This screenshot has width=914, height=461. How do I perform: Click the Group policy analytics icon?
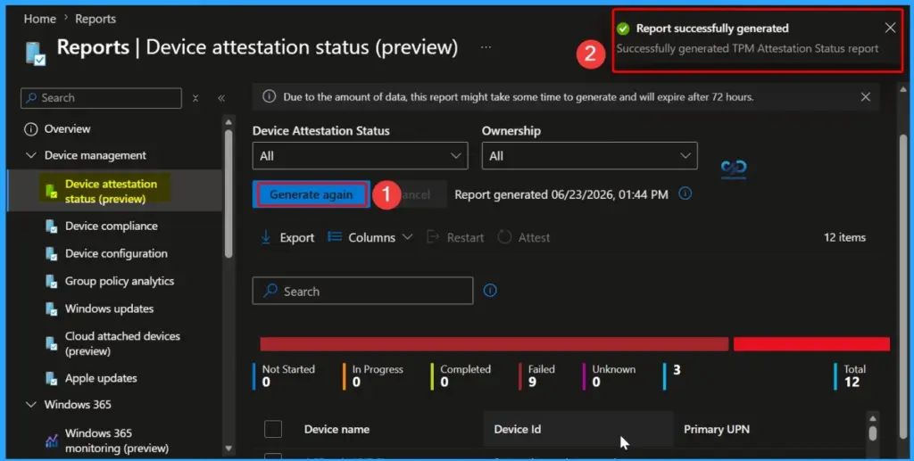[x=51, y=282]
